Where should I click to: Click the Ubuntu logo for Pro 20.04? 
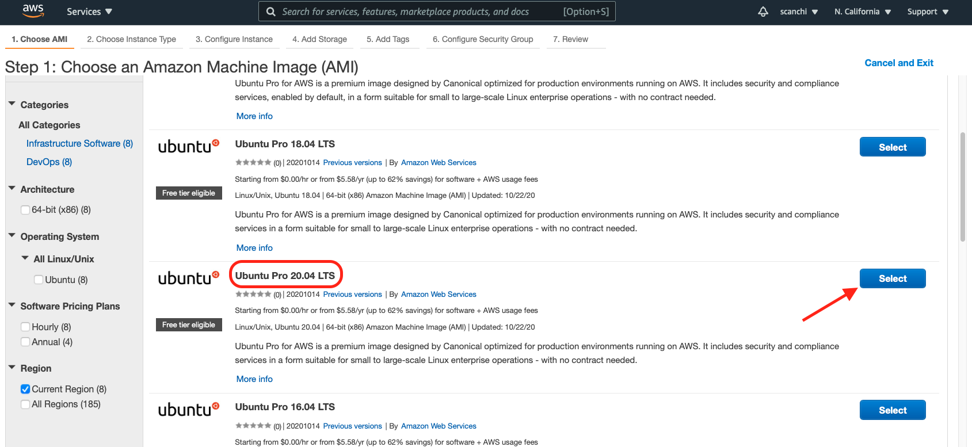tap(189, 278)
